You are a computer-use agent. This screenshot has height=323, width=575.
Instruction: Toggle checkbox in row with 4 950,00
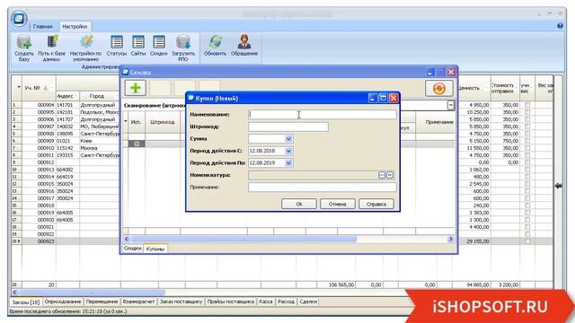(527, 105)
